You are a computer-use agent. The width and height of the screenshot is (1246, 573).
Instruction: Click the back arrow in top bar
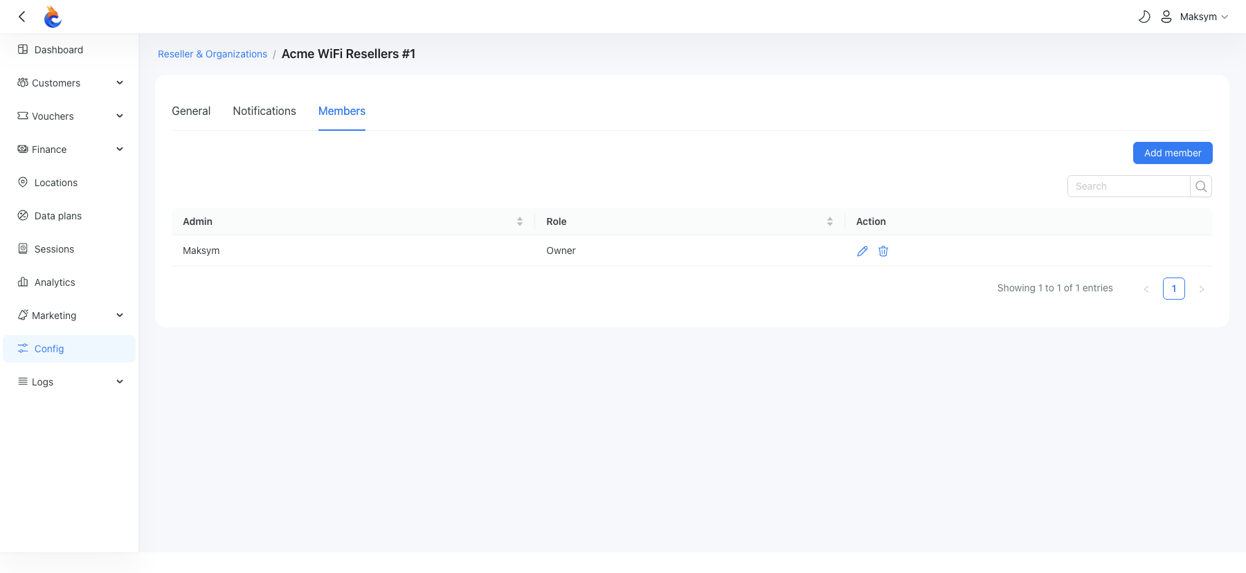coord(22,17)
